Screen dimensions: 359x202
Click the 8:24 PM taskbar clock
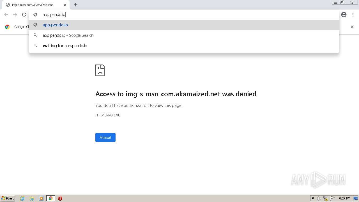[344, 198]
